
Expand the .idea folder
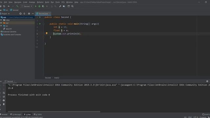(1, 20)
